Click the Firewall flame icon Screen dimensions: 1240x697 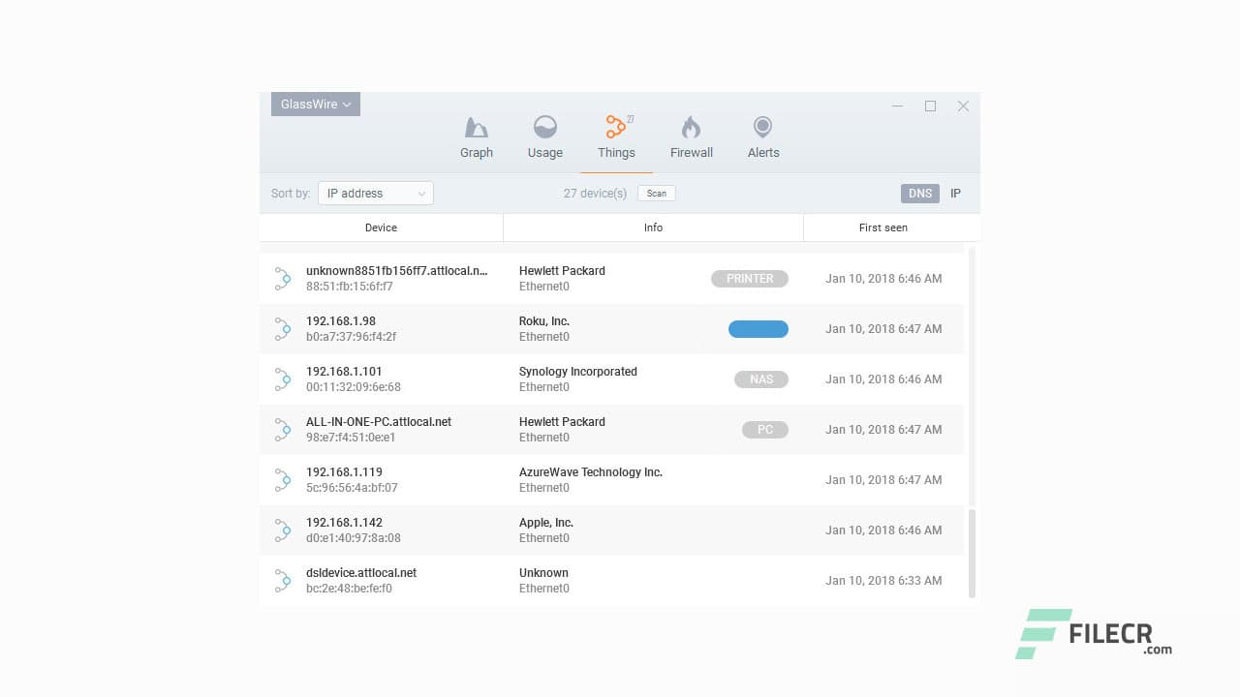coord(691,127)
